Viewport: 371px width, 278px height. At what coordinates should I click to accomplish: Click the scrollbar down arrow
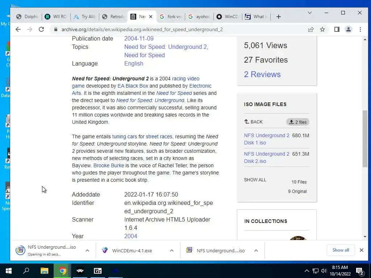click(365, 237)
